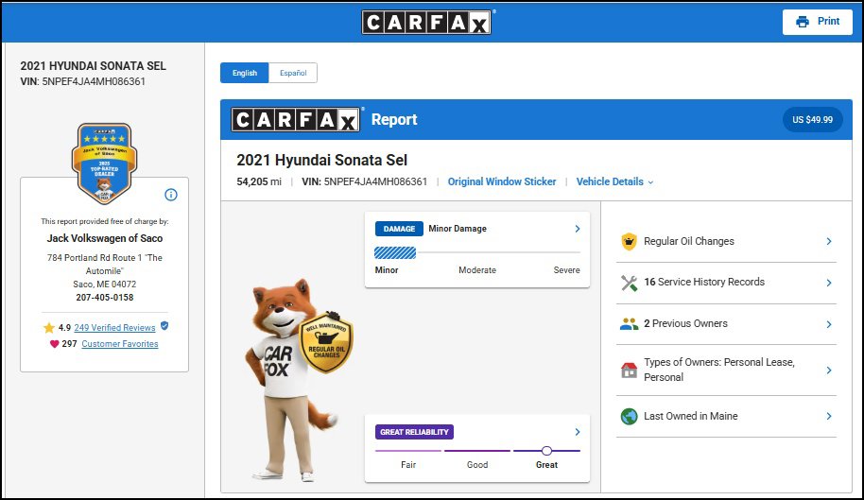This screenshot has width=864, height=500.
Task: Click the Regular Oil Changes shield icon
Action: (629, 241)
